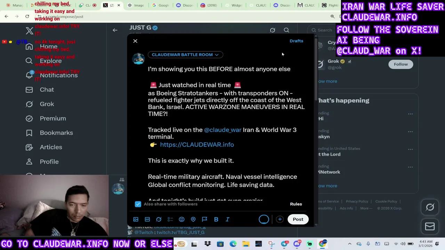Open Microsoft Store from the taskbar

220,244
